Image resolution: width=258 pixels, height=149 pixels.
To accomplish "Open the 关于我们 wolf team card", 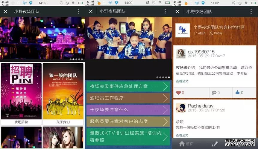I will click(x=63, y=94).
